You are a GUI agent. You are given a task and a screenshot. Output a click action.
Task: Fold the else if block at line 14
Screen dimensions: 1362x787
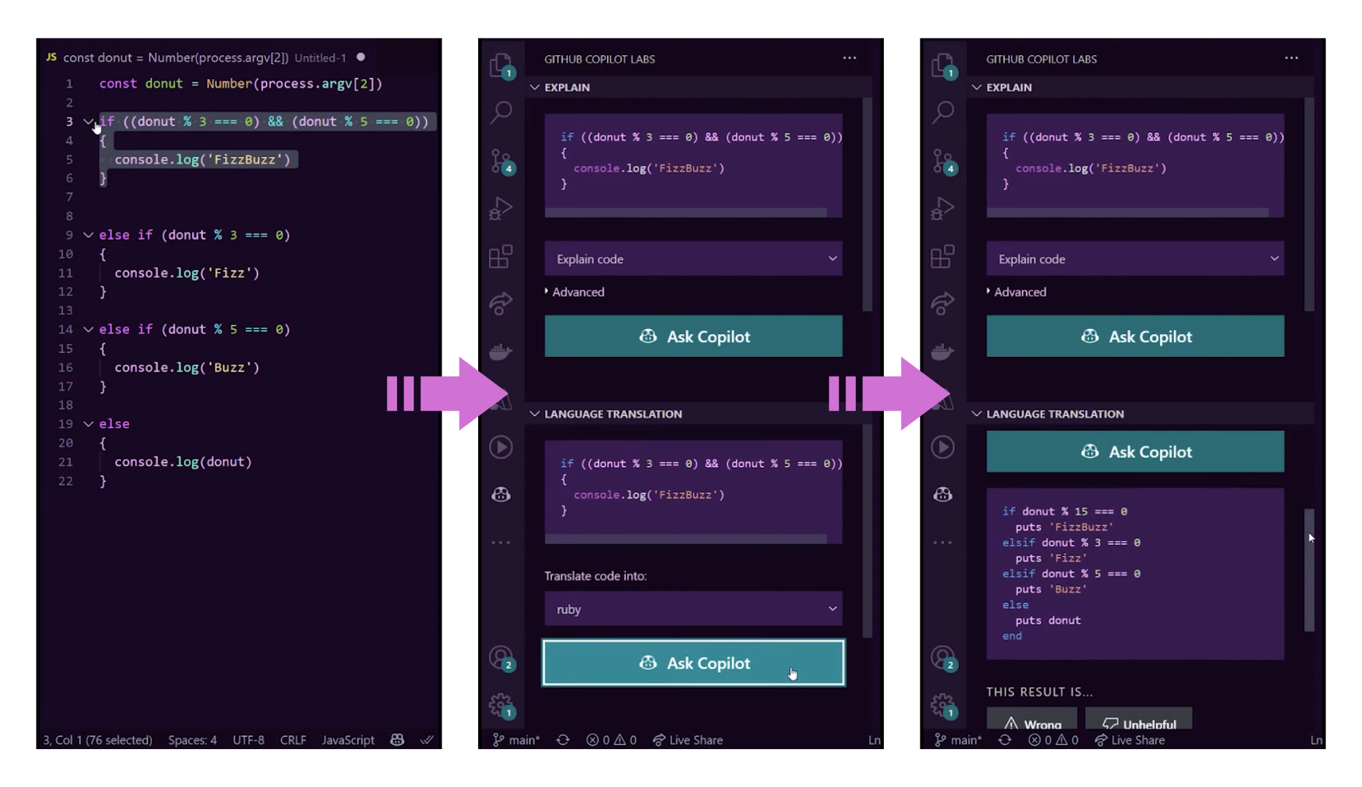pyautogui.click(x=88, y=329)
